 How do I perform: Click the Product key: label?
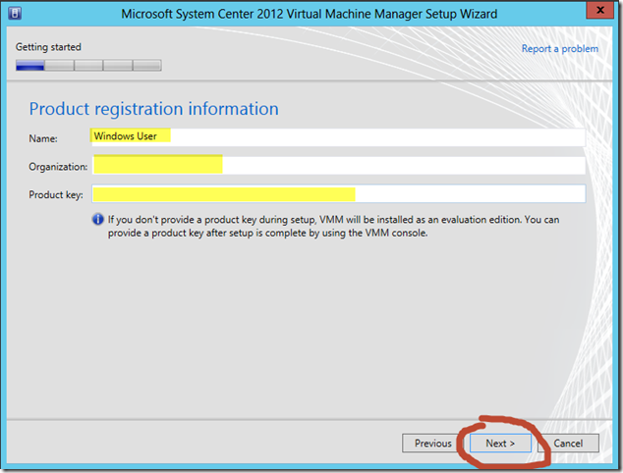coord(56,195)
